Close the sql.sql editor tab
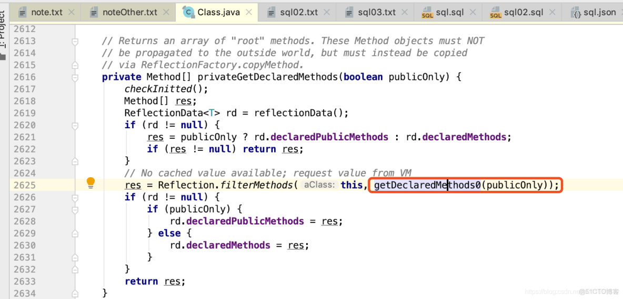The height and width of the screenshot is (299, 623). (x=473, y=12)
